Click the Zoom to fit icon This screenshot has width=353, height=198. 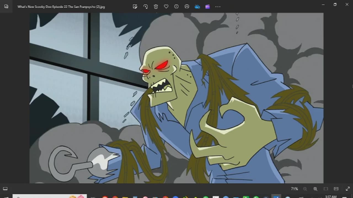pos(326,189)
